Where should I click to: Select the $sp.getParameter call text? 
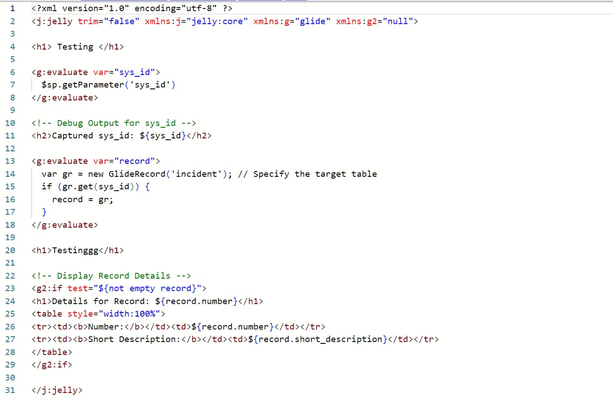pyautogui.click(x=109, y=84)
